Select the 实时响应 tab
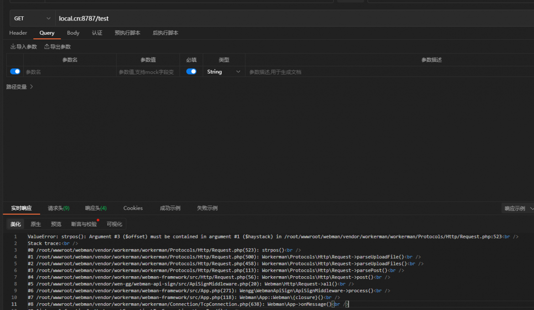 tap(21, 208)
